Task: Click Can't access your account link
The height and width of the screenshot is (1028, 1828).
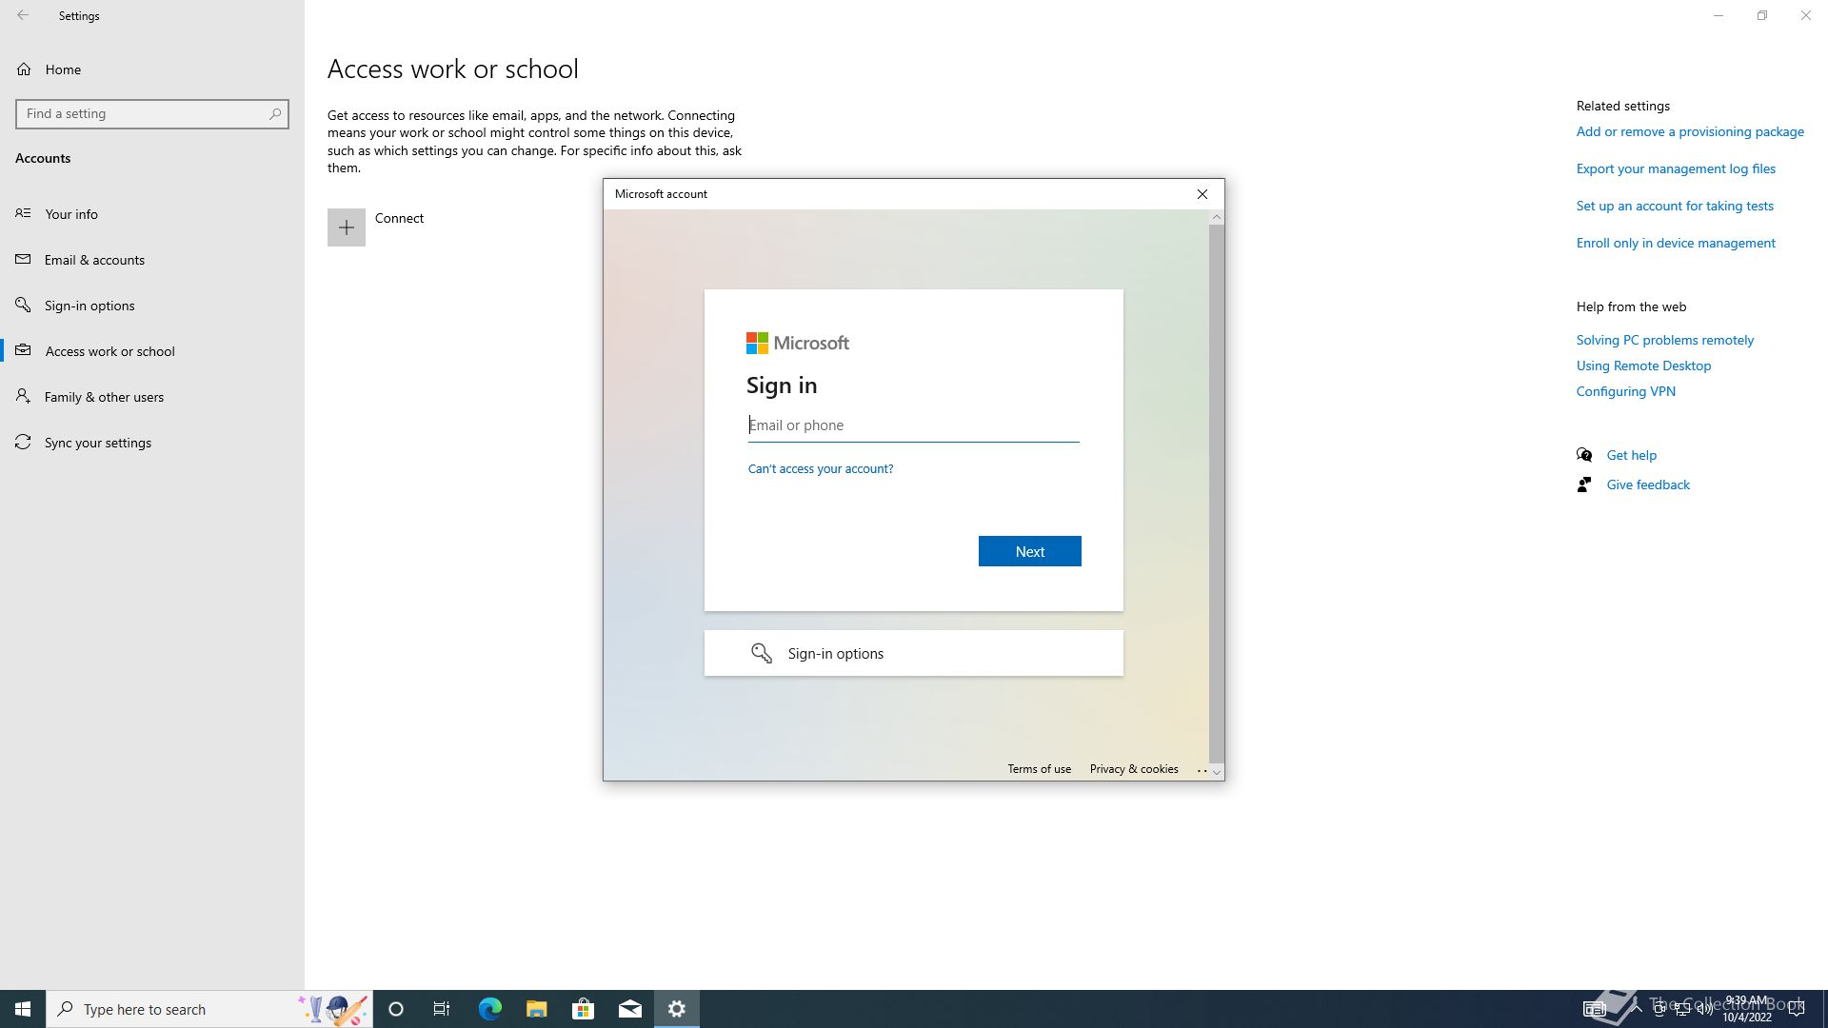Action: 821,468
